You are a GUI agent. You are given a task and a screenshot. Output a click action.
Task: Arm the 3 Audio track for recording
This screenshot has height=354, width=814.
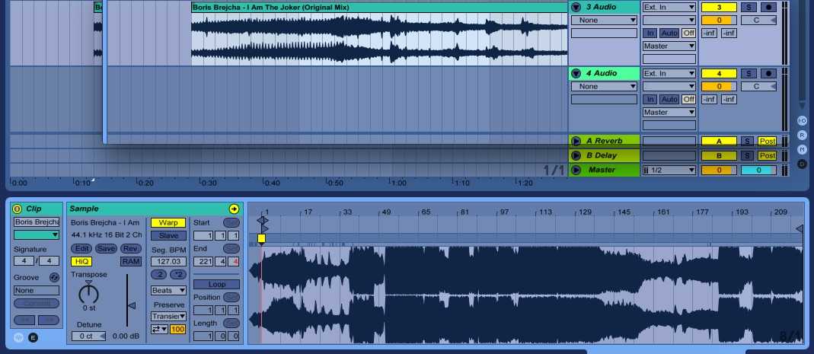[x=768, y=8]
